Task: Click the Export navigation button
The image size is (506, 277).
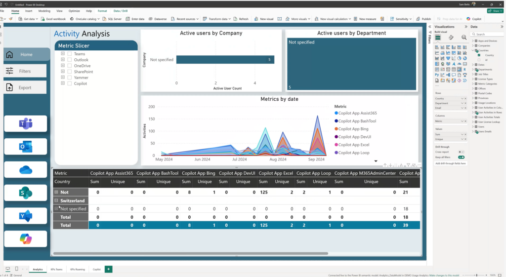Action: (25, 87)
